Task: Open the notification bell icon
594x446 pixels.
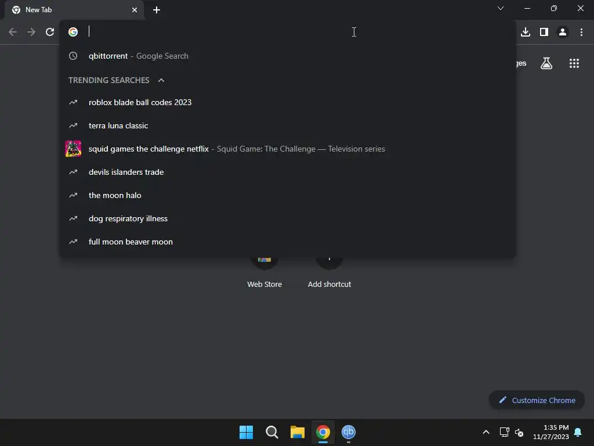Action: (x=578, y=432)
